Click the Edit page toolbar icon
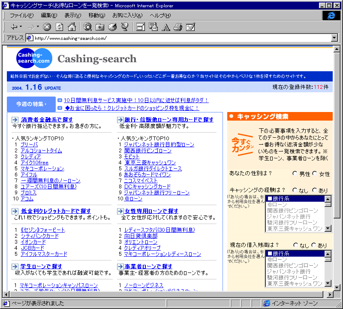The height and width of the screenshot is (309, 343). (190, 27)
